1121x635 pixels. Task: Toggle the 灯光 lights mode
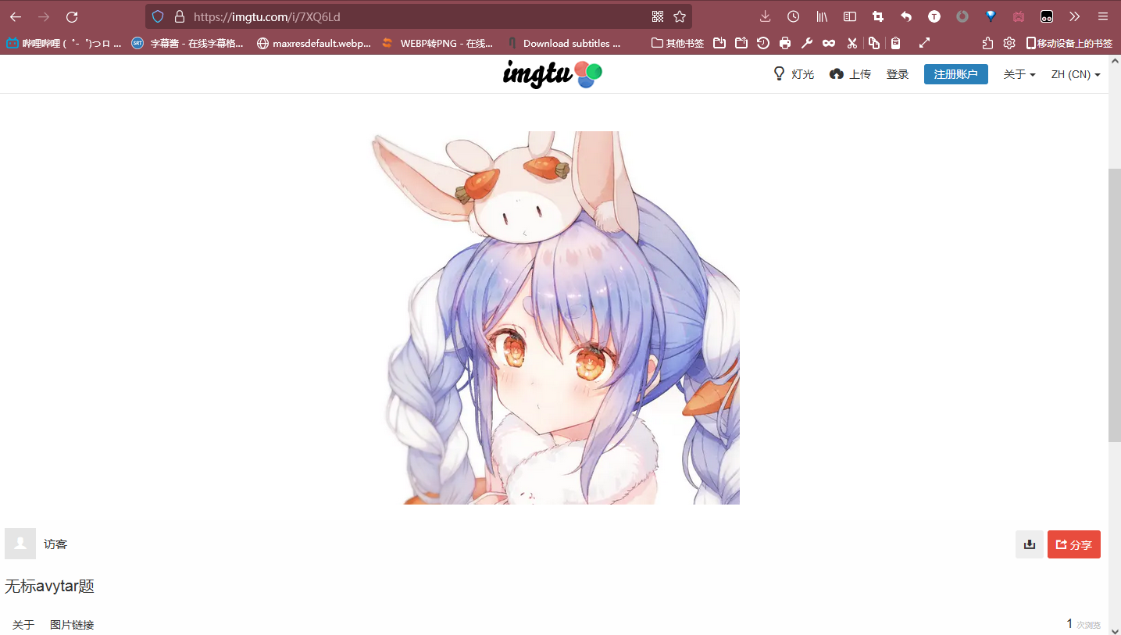point(793,74)
